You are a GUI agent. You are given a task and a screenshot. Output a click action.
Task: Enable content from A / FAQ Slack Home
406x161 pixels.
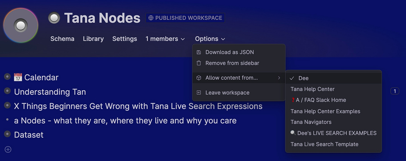coord(333,100)
